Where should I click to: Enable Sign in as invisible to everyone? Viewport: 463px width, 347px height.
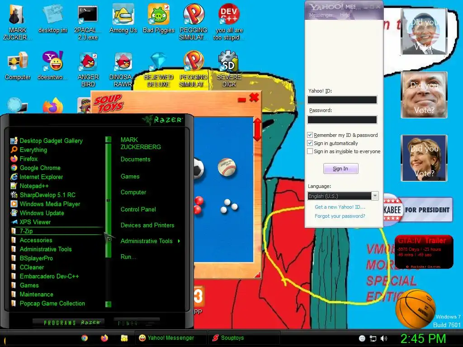(x=310, y=151)
